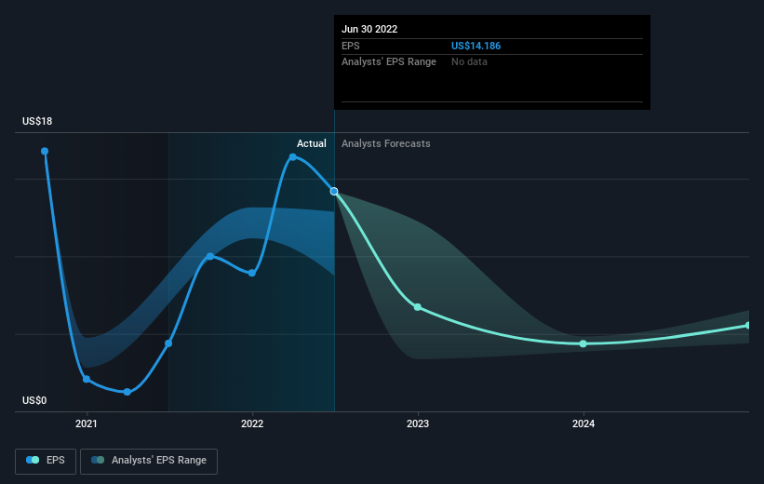Image resolution: width=764 pixels, height=484 pixels.
Task: Click the US$14.186 EPS value in tooltip
Action: pyautogui.click(x=482, y=46)
